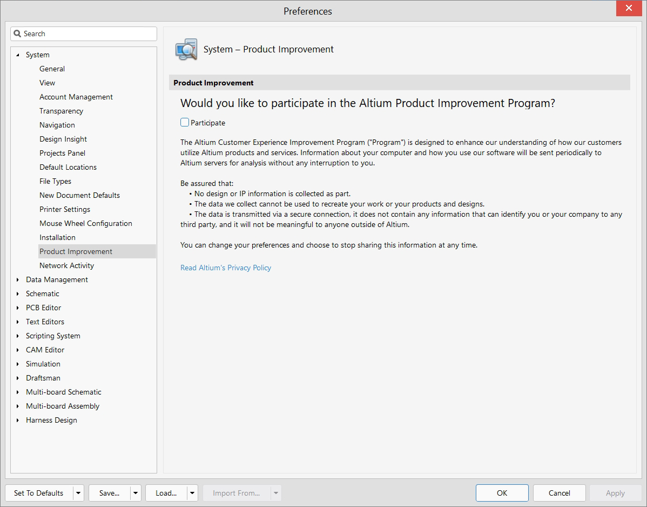Select the Schematic tree label
647x507 pixels.
tap(43, 293)
